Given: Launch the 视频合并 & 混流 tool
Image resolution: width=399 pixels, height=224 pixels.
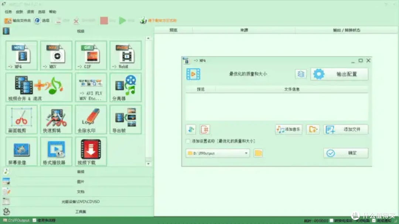Looking at the screenshot, I should [39, 88].
